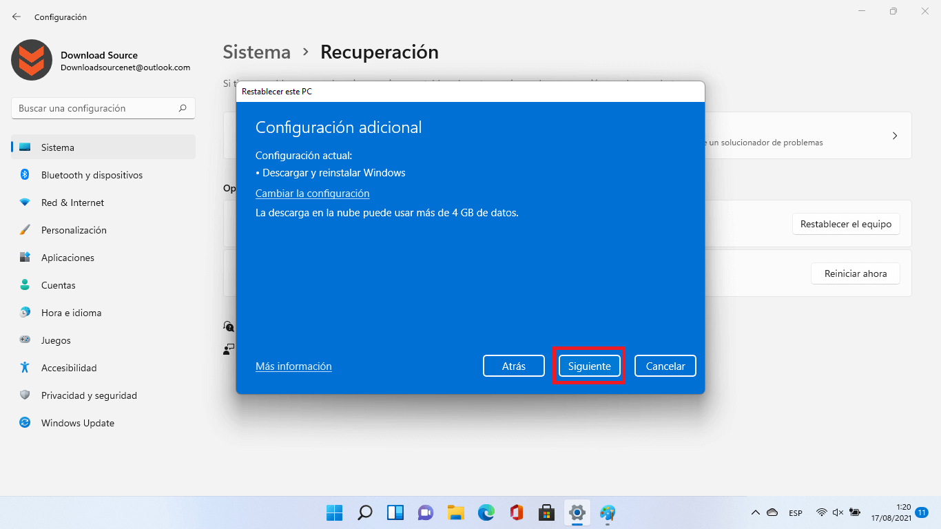Click the Atrás button in dialog
941x529 pixels.
[x=514, y=366]
